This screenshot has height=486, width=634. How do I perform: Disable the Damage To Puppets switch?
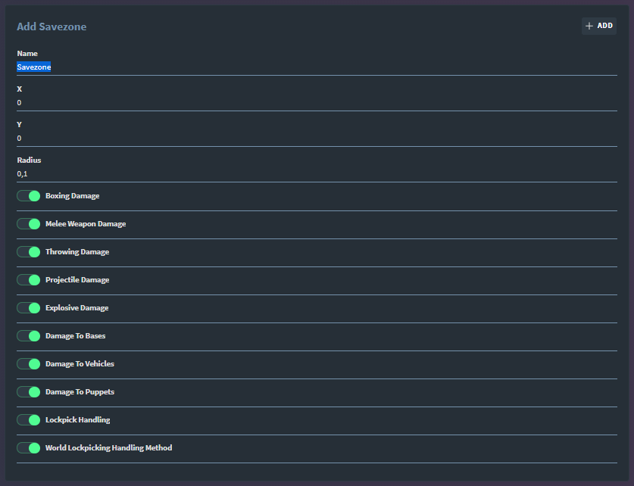point(29,392)
